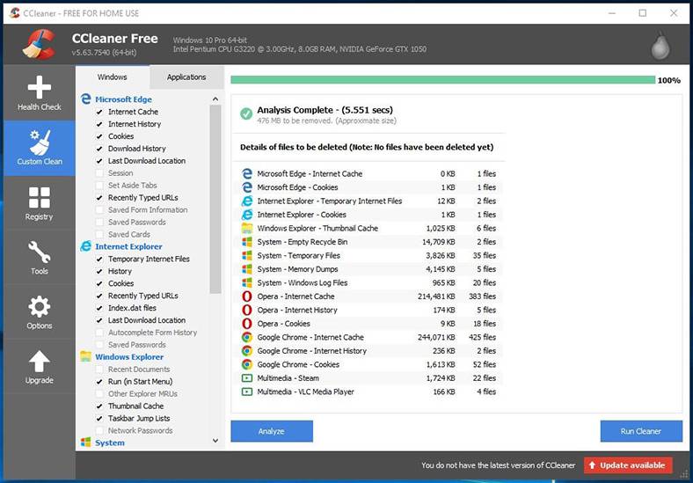Viewport: 693px width, 483px height.
Task: Uncheck Temporary Internet Files under Internet Explorer
Action: point(99,260)
